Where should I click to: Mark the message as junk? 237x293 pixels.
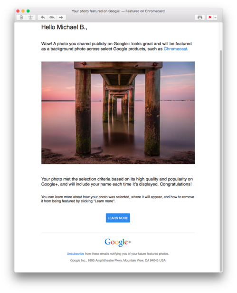[31, 17]
